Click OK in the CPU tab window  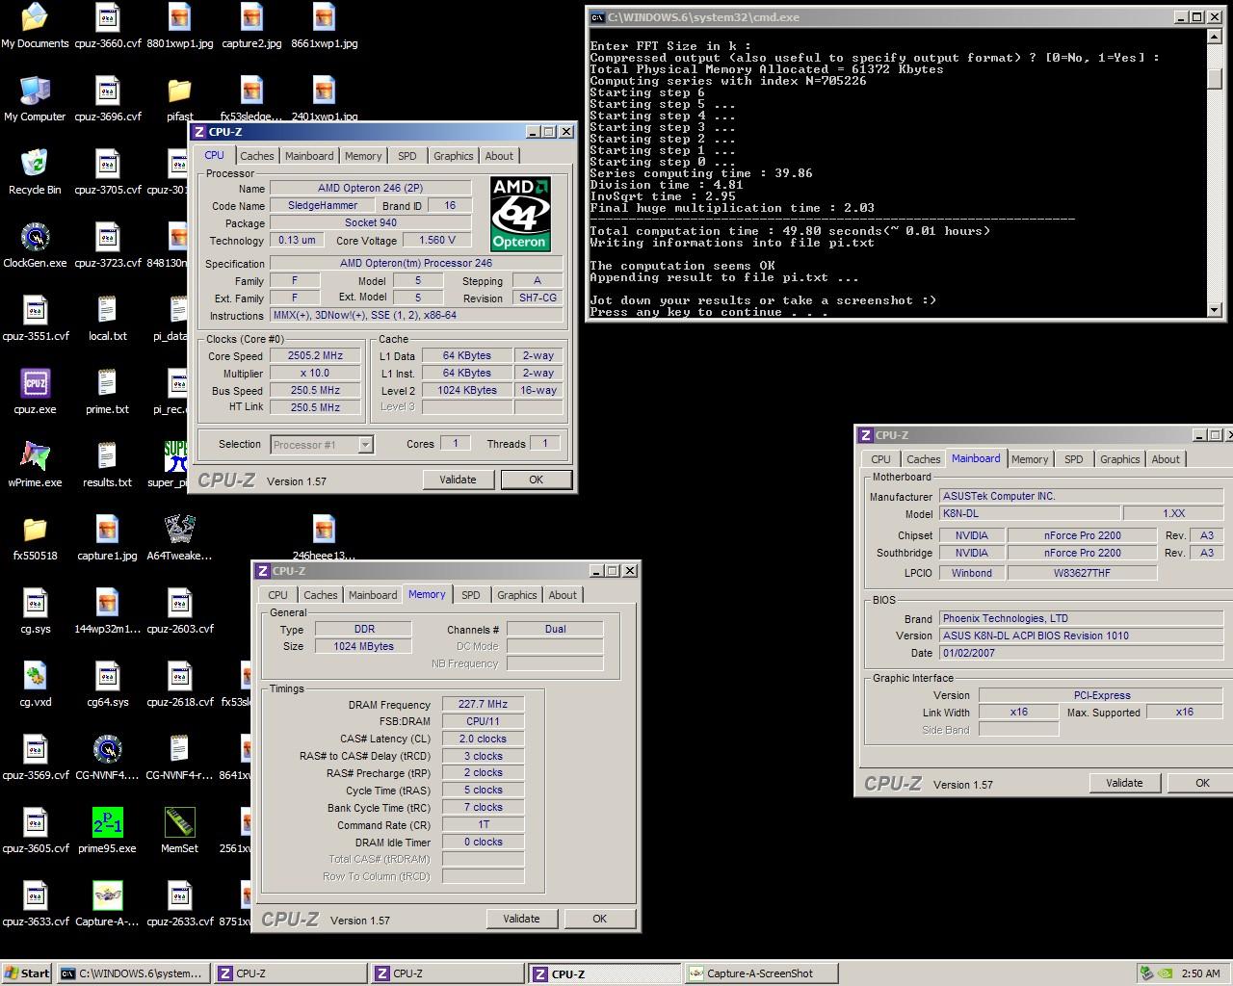coord(536,480)
